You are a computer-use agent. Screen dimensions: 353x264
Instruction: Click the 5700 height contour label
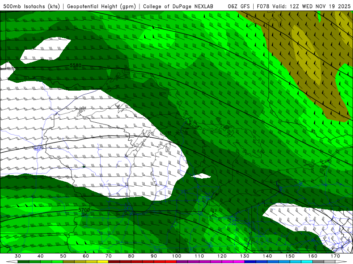click(84, 210)
